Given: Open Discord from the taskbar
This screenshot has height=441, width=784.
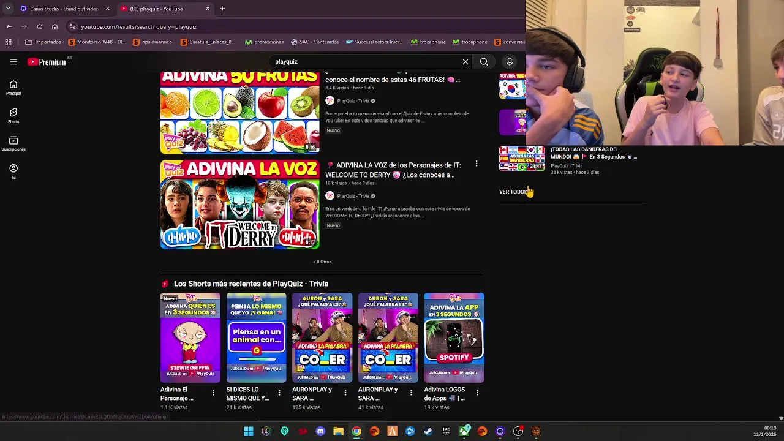Looking at the screenshot, I should [x=320, y=431].
